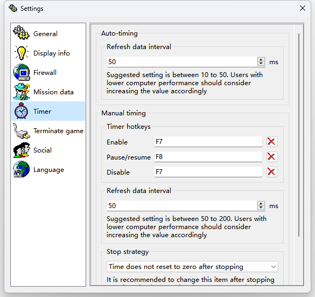Decrease the Manual timing refresh interval

pos(261,208)
